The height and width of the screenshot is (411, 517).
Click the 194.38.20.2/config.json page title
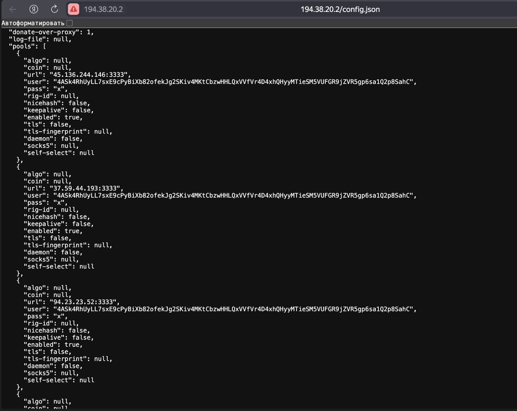click(340, 9)
